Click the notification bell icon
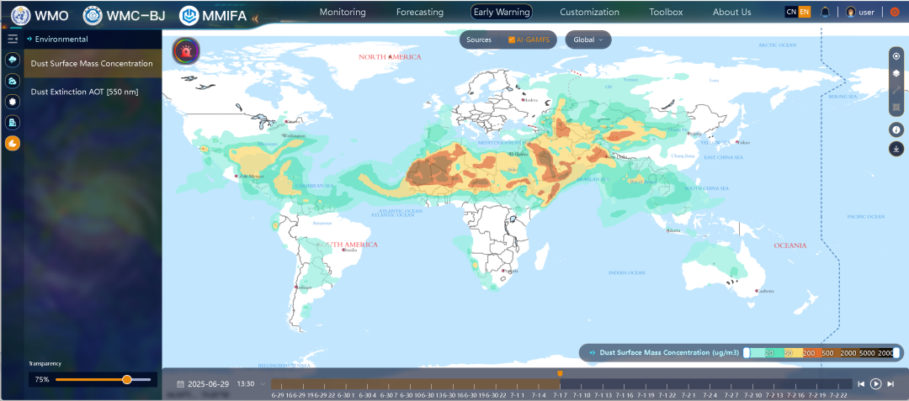 (x=826, y=12)
